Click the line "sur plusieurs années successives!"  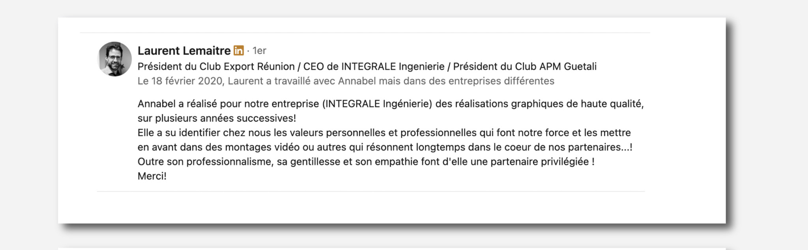click(x=217, y=118)
